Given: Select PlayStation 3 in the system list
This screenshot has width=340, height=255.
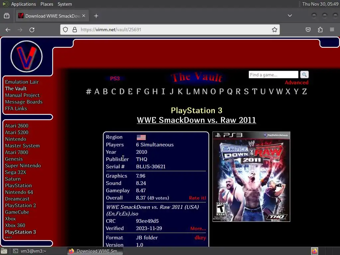Looking at the screenshot, I should 21,232.
